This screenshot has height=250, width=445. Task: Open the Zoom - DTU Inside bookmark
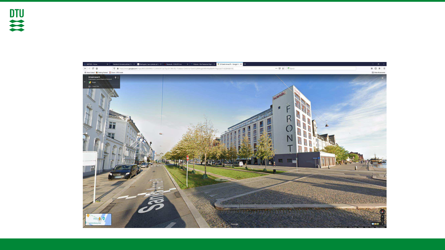(x=116, y=72)
